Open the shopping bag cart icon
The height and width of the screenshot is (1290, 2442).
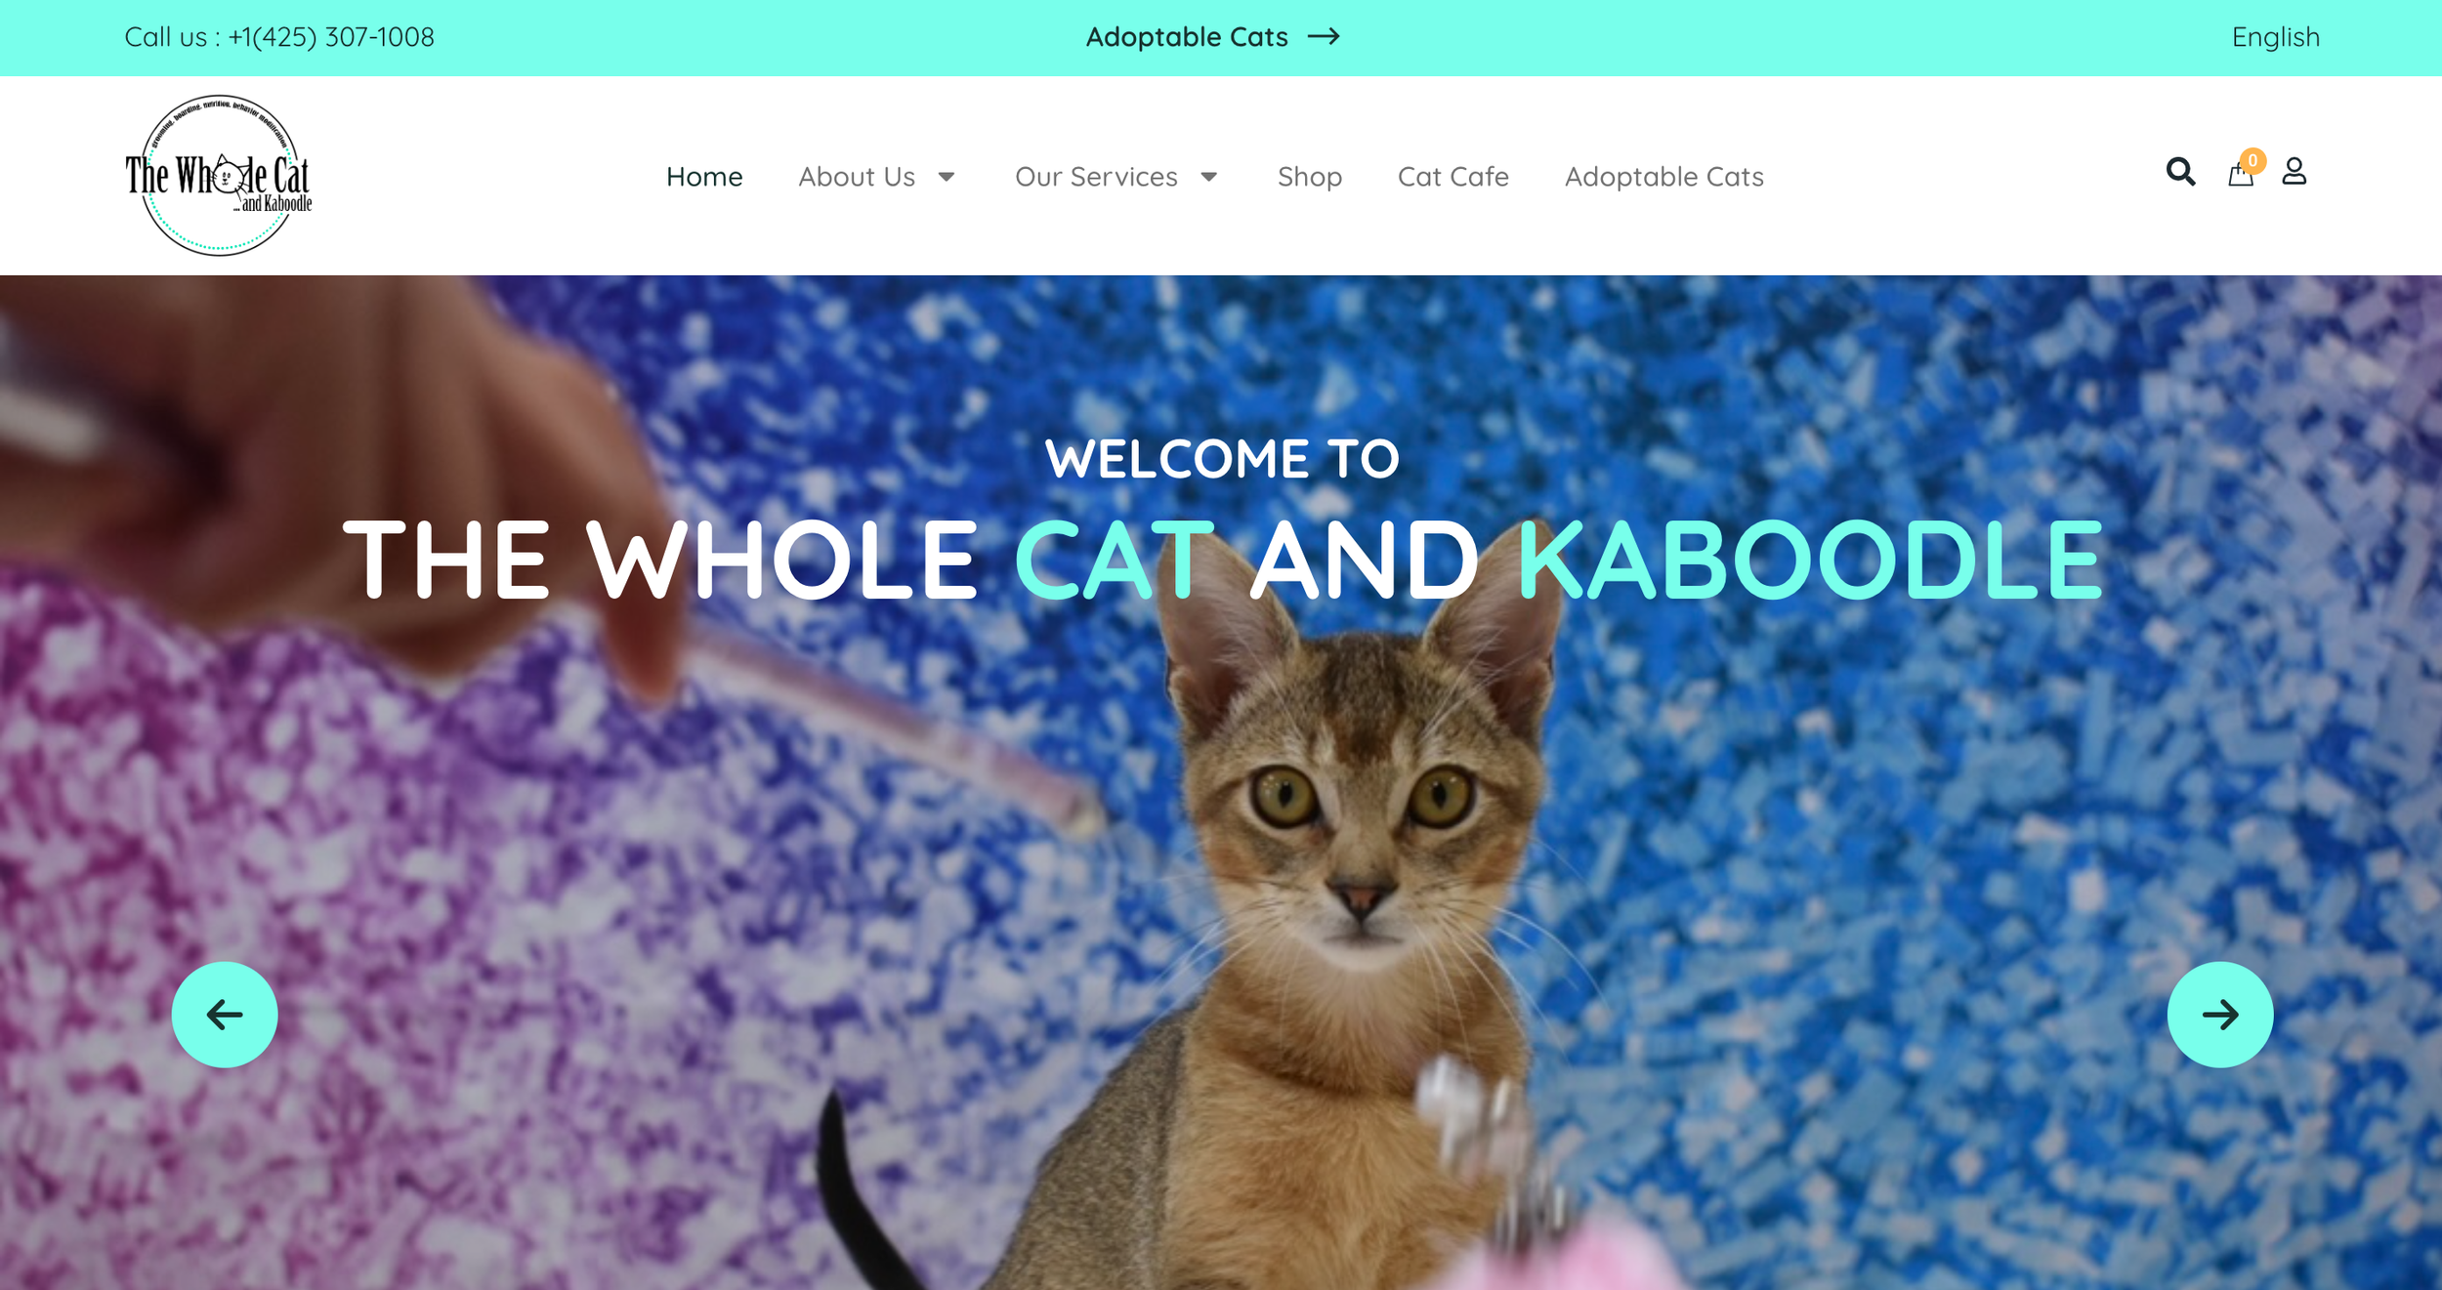click(x=2240, y=175)
